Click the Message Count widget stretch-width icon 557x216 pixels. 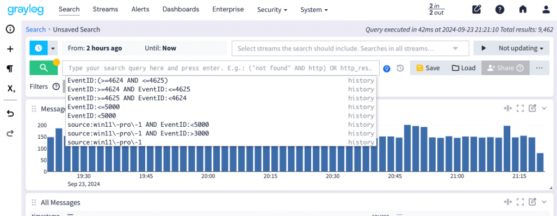(508, 108)
